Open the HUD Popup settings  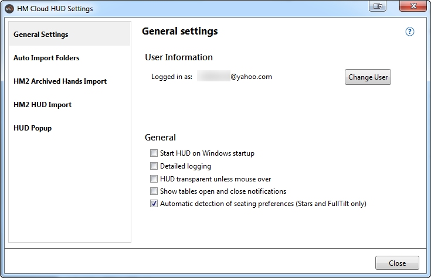tap(33, 128)
